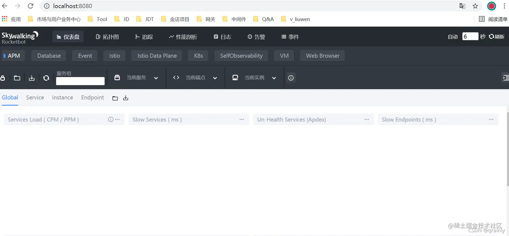Open the browser profile avatar
The width and height of the screenshot is (509, 236).
492,6
